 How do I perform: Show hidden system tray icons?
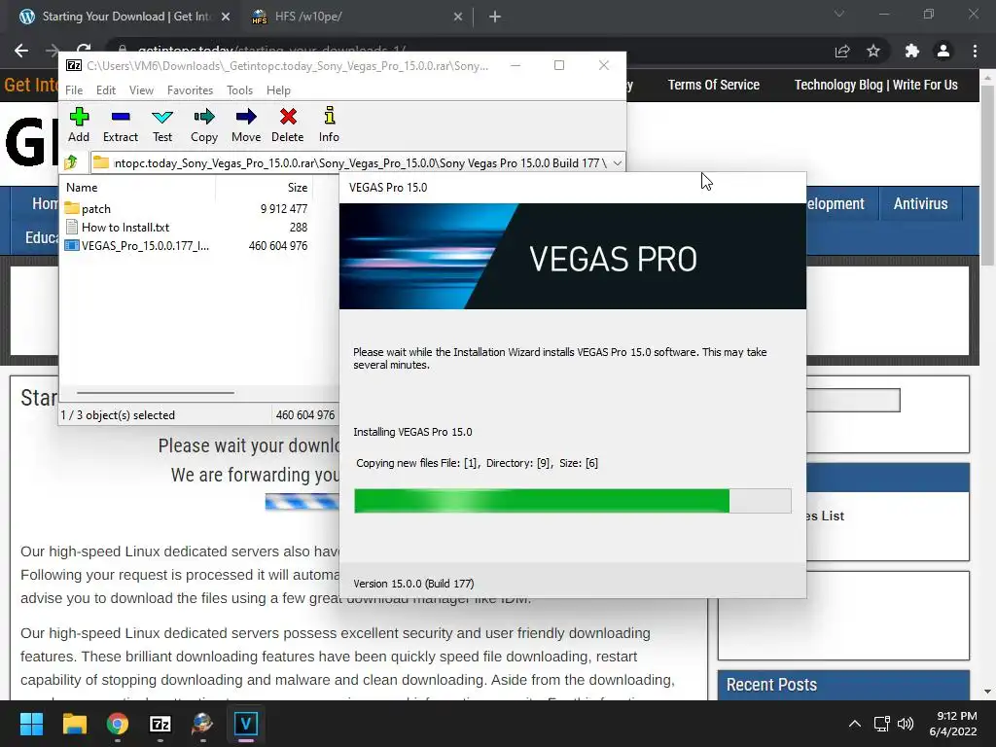click(x=855, y=724)
